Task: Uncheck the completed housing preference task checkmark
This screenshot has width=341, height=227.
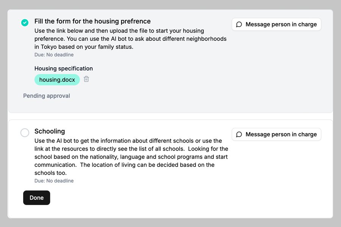Action: point(25,23)
